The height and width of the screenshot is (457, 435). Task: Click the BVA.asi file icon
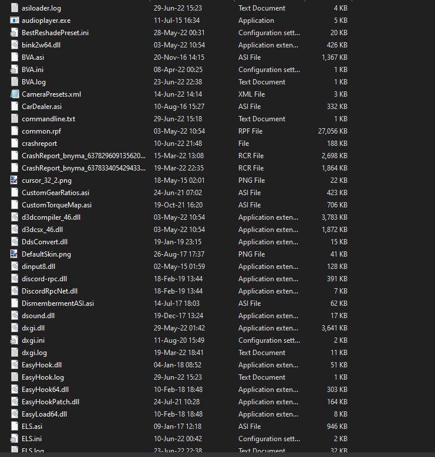tap(14, 57)
